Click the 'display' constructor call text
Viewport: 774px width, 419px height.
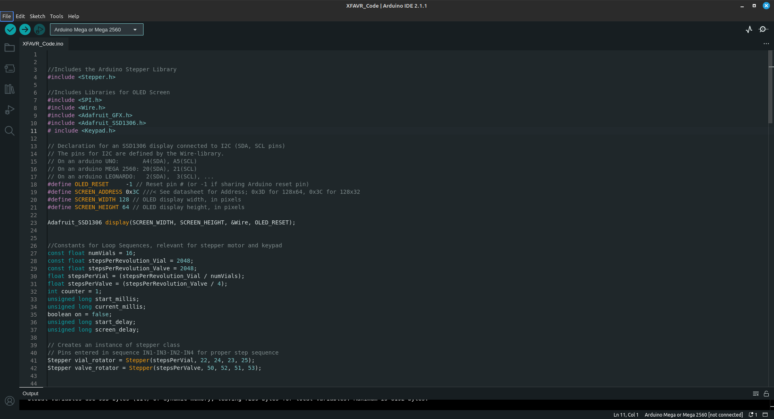pyautogui.click(x=117, y=222)
